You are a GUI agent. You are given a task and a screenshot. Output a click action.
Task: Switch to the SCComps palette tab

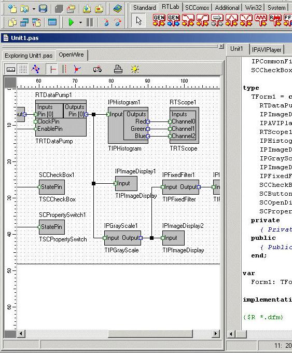tap(197, 8)
